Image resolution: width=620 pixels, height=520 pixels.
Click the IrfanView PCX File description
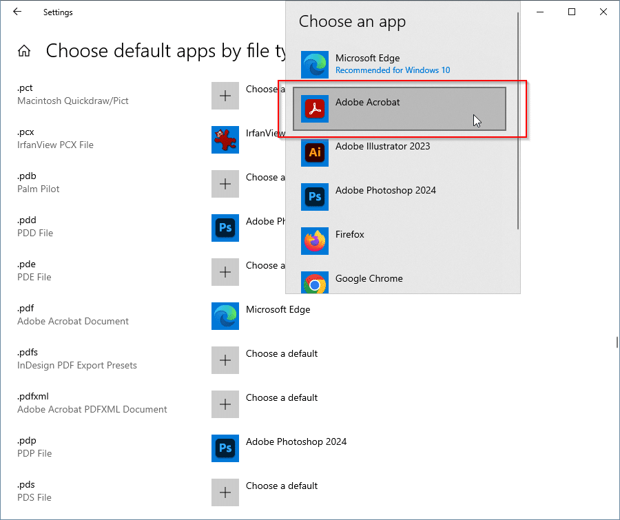click(x=55, y=145)
